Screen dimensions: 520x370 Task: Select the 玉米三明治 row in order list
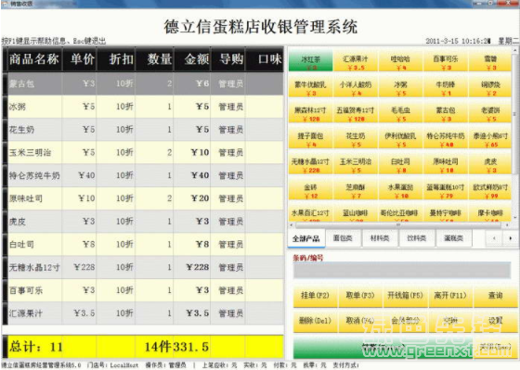coord(143,152)
